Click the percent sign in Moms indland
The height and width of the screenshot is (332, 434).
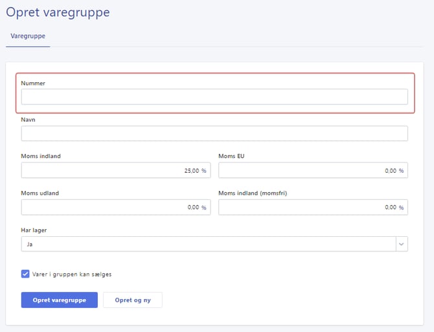pos(203,171)
